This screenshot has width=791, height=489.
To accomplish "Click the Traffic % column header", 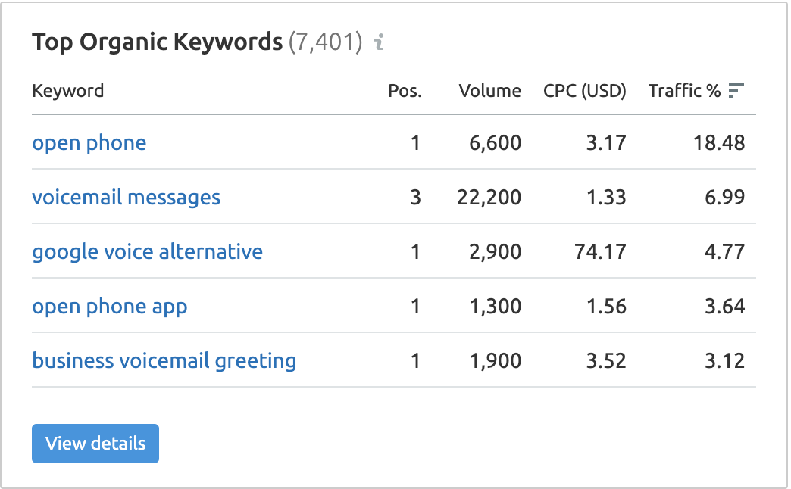I will (x=684, y=91).
